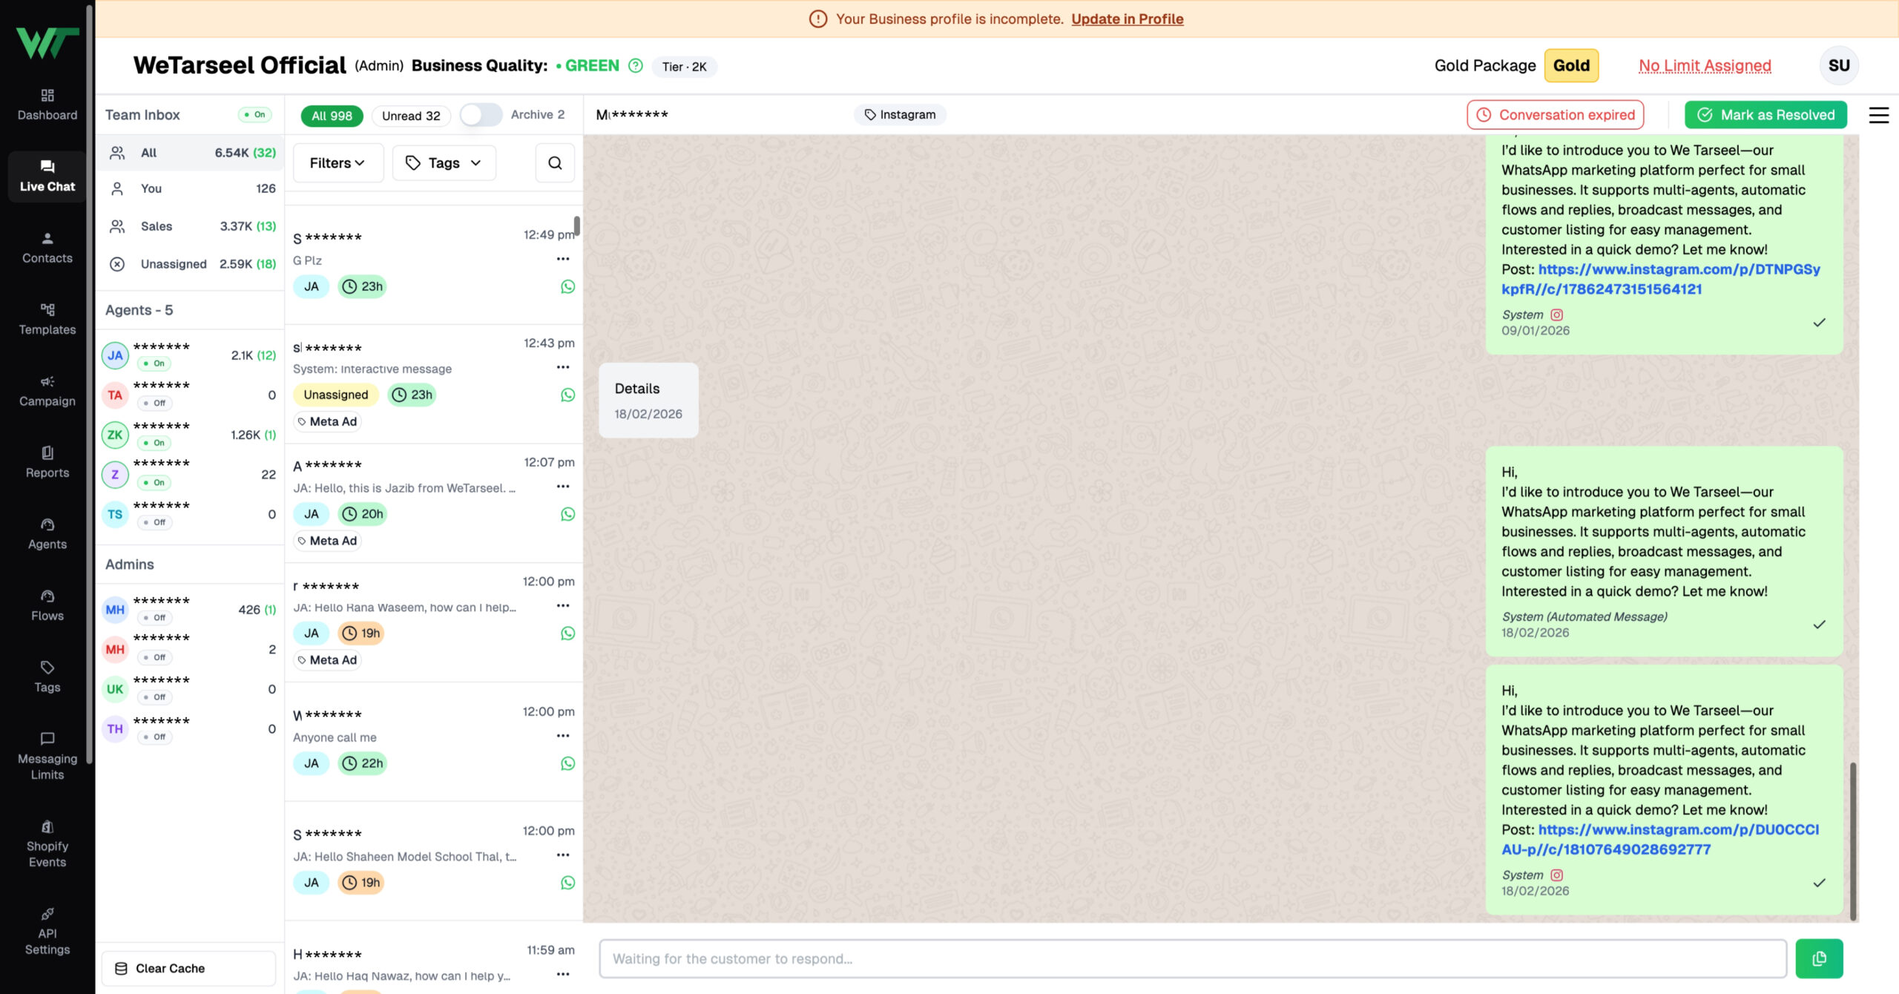1899x994 pixels.
Task: Open the Campaign page
Action: (x=47, y=391)
